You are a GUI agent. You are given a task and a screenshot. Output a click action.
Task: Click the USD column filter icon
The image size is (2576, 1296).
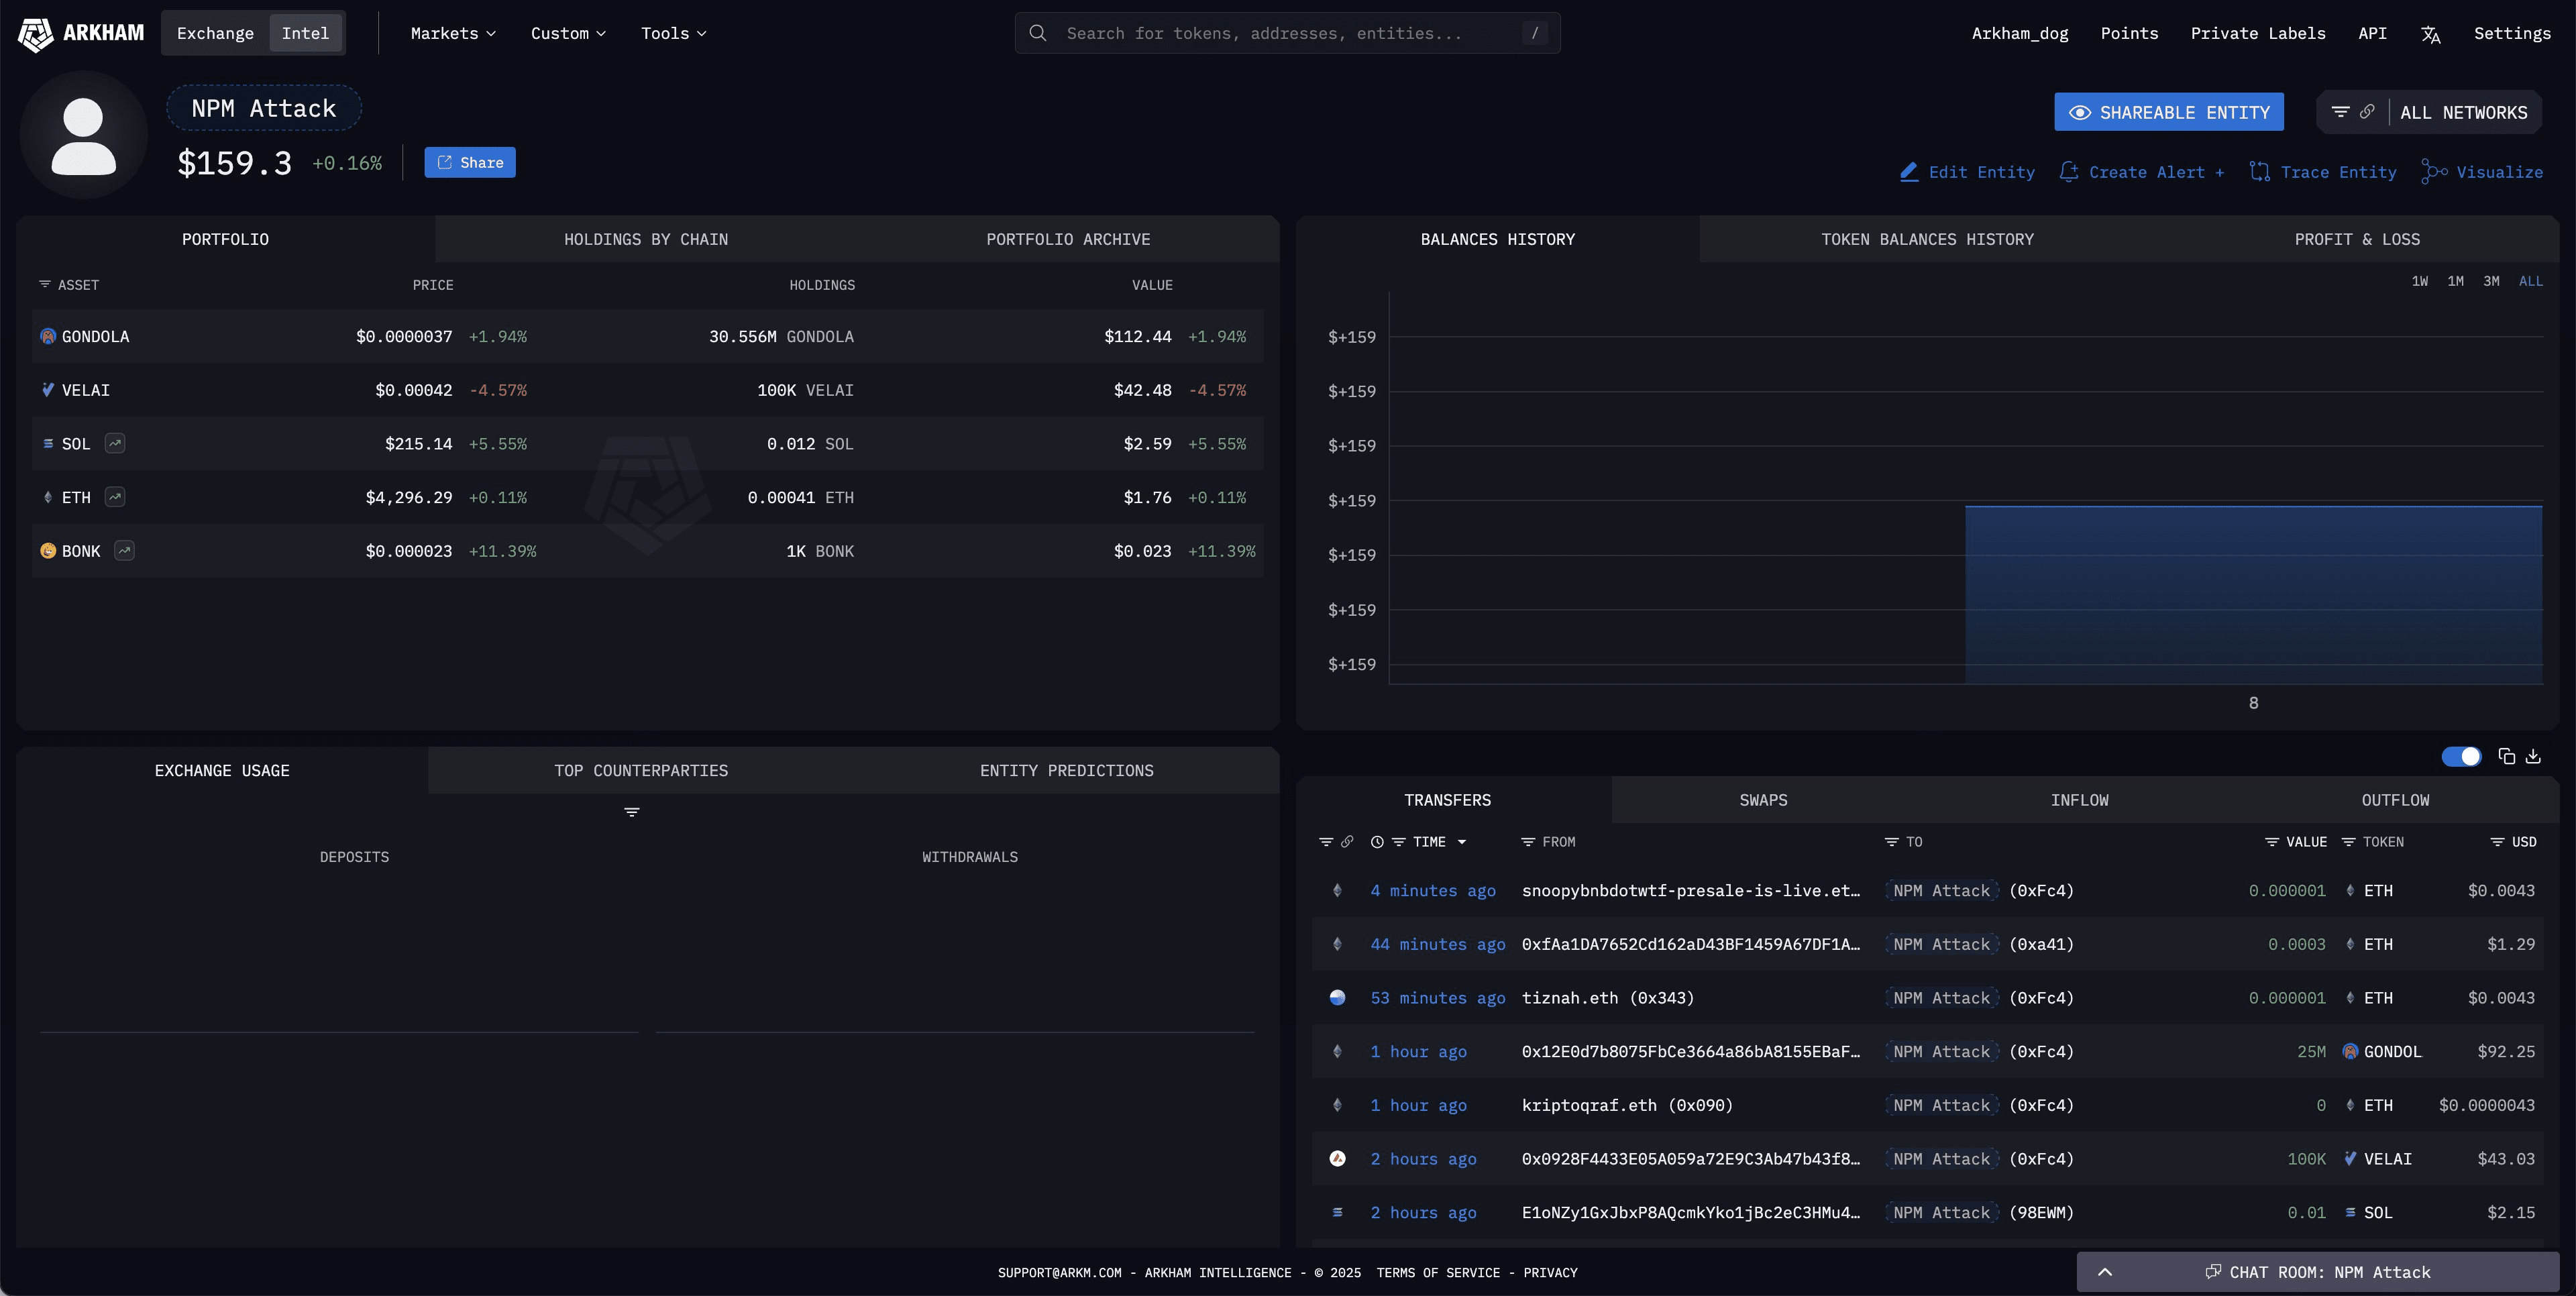[2497, 842]
